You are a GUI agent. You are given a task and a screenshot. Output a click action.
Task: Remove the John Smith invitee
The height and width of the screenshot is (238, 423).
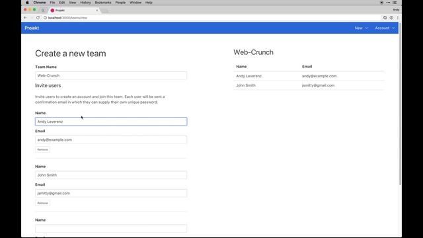tap(42, 203)
